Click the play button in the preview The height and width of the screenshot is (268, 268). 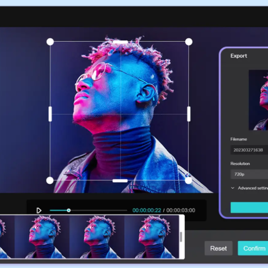pyautogui.click(x=39, y=210)
